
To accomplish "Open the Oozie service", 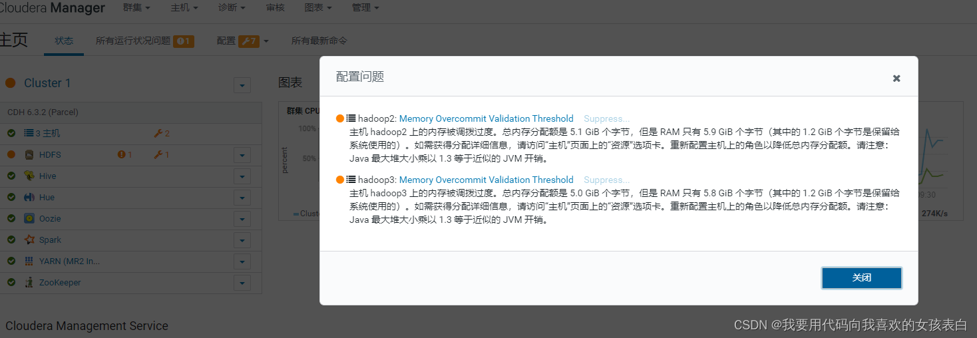I will point(50,219).
